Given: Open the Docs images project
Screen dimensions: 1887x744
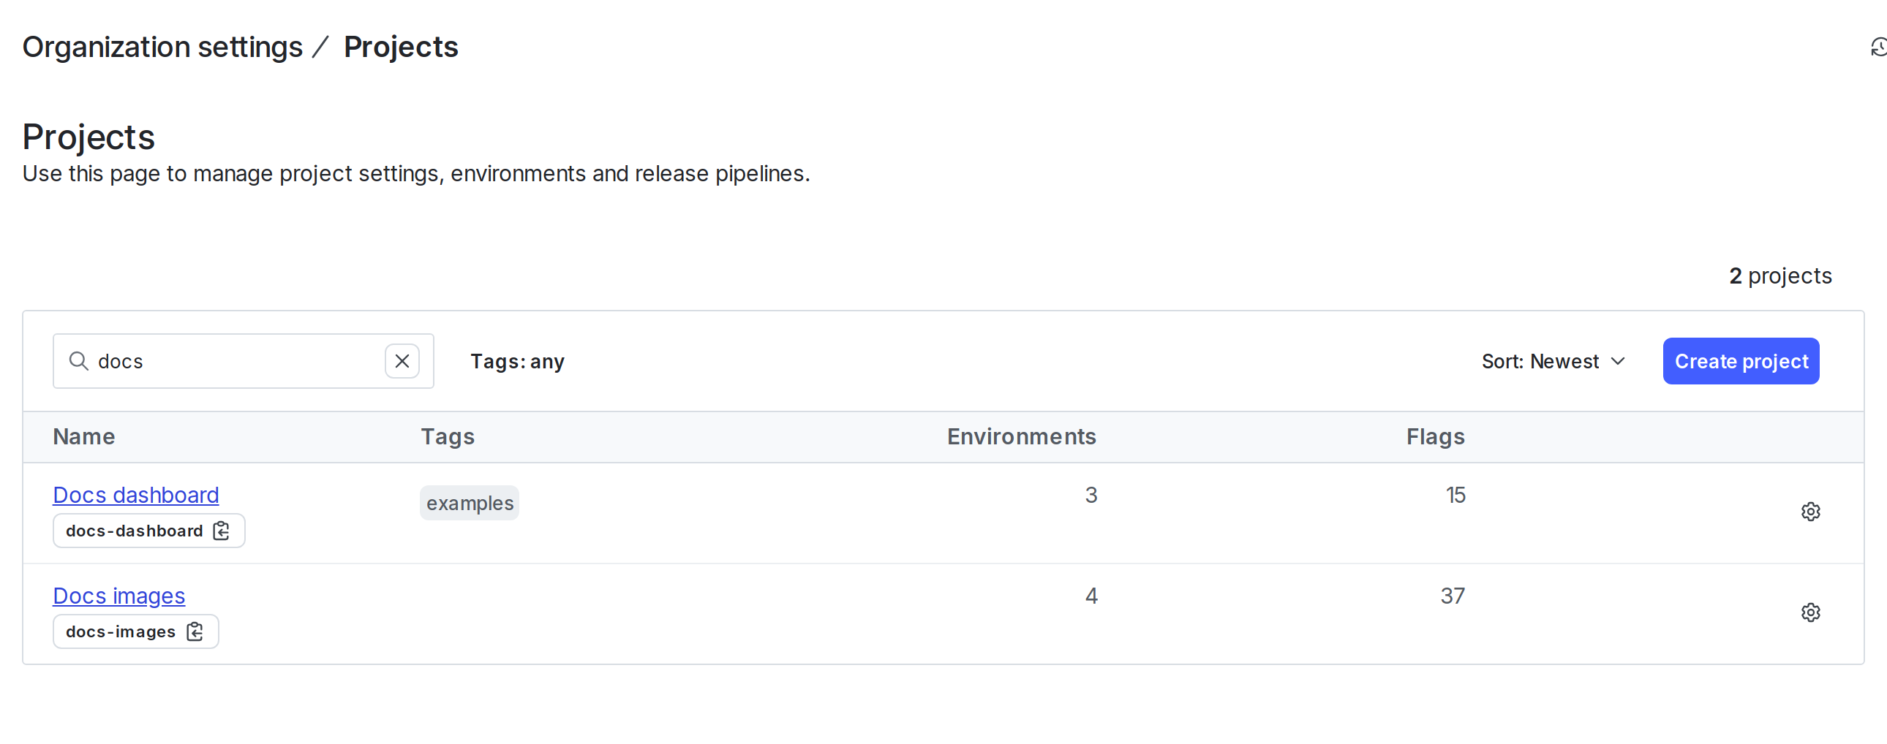Looking at the screenshot, I should (118, 596).
